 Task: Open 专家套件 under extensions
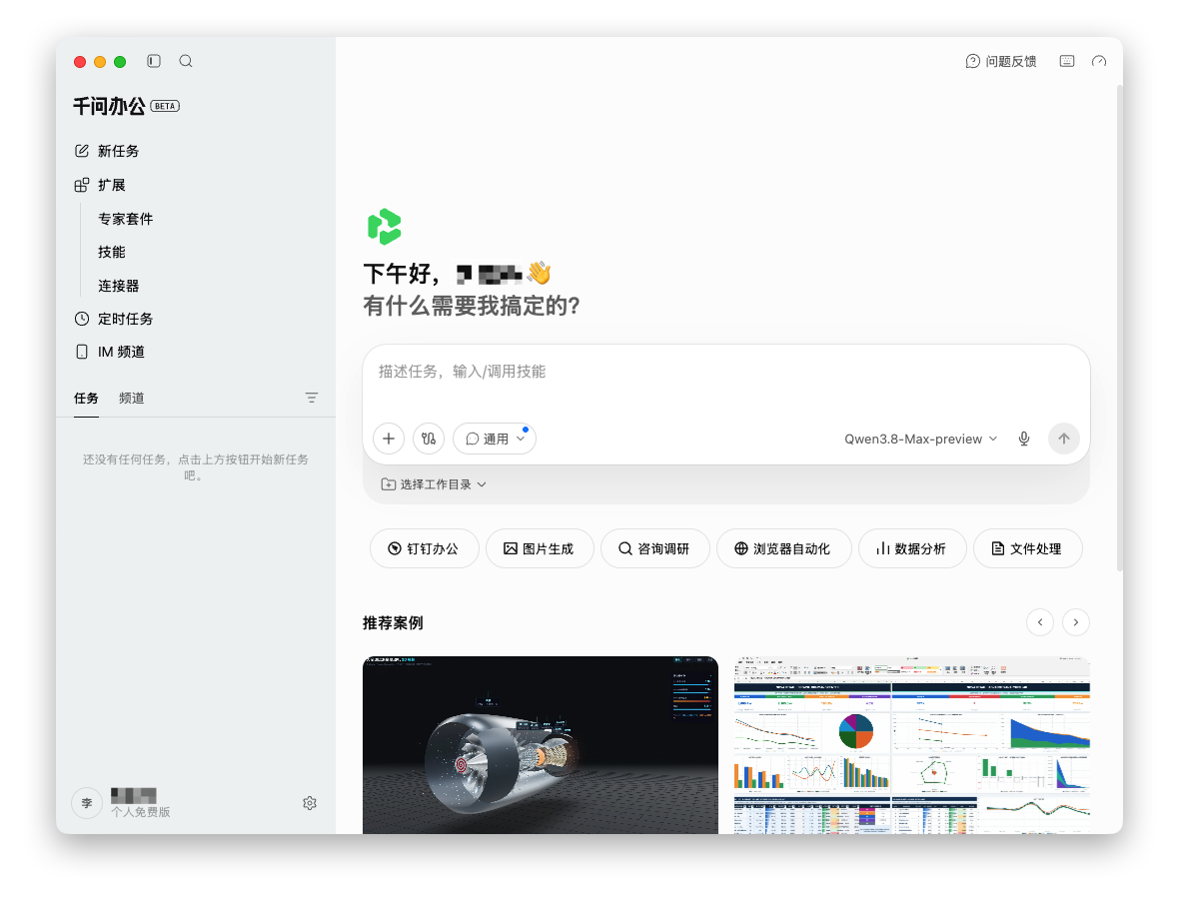coord(126,219)
